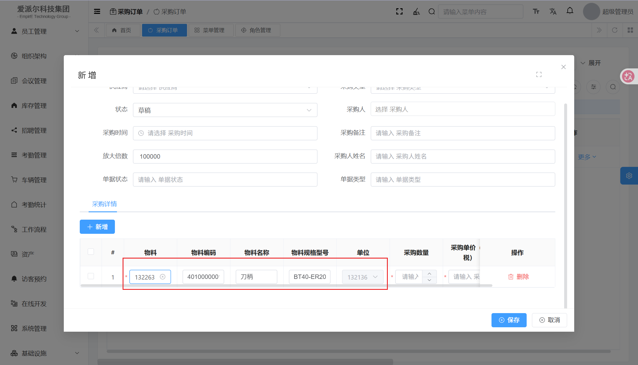Click the fullscreen icon in top header
Image resolution: width=638 pixels, height=365 pixels.
(x=399, y=11)
